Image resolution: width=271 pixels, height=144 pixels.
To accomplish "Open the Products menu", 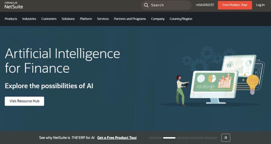I will [11, 19].
